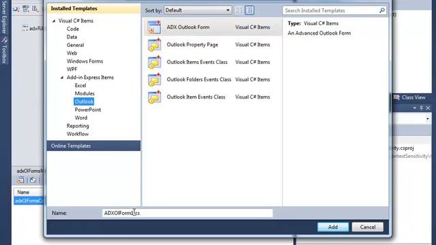Click the Add button
The height and width of the screenshot is (245, 436).
pyautogui.click(x=333, y=227)
